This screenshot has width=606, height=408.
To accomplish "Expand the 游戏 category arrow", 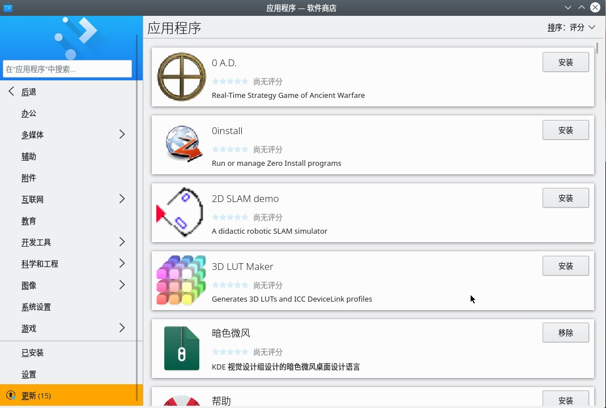I will click(122, 328).
